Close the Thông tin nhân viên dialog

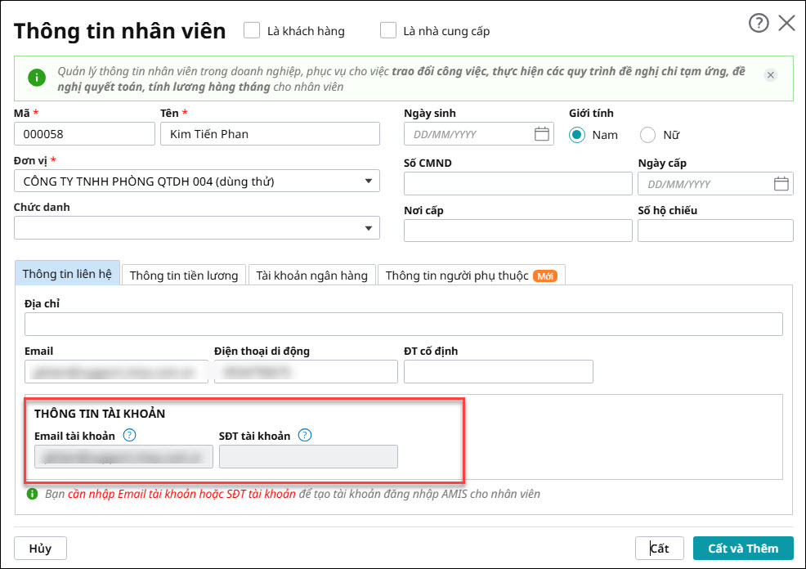(x=786, y=23)
